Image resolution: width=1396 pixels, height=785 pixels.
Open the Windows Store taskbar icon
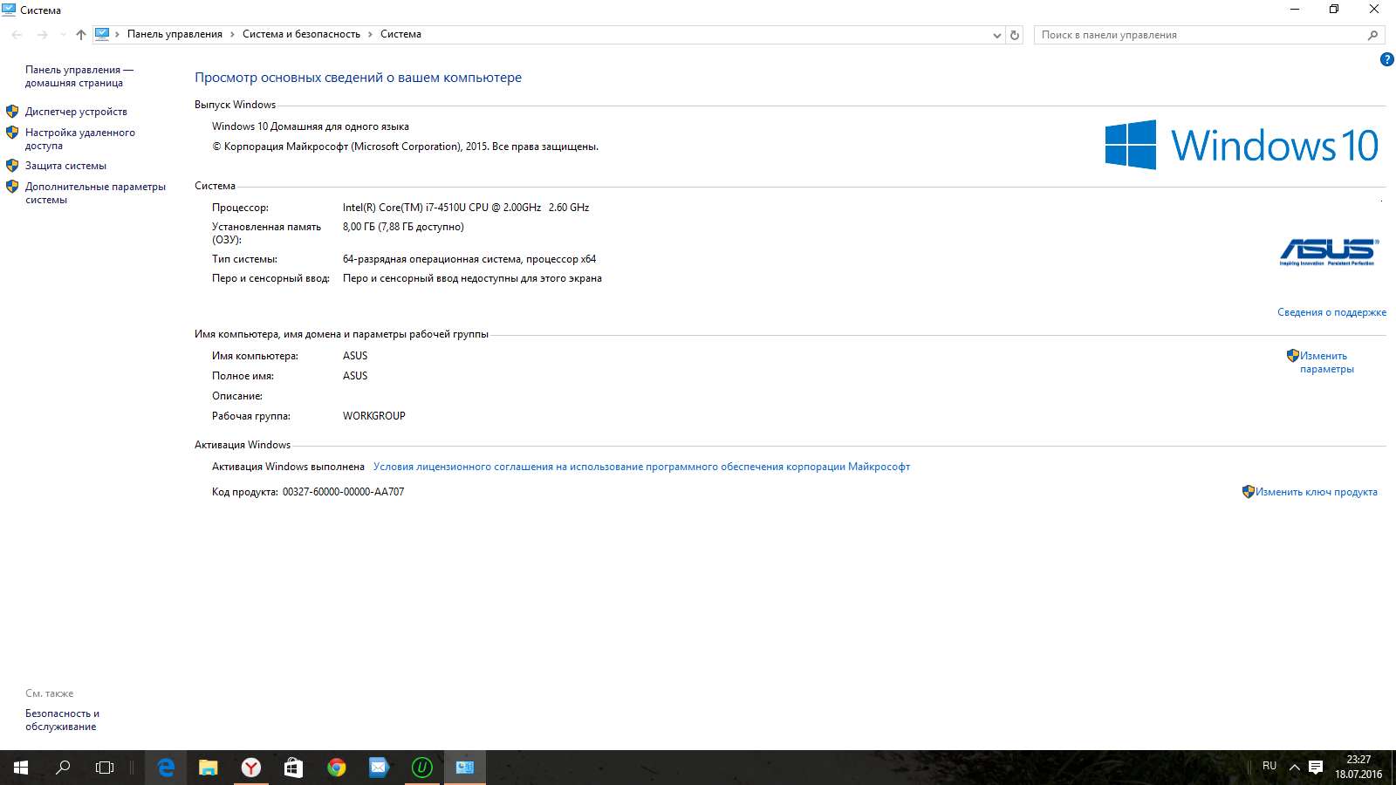pos(294,768)
